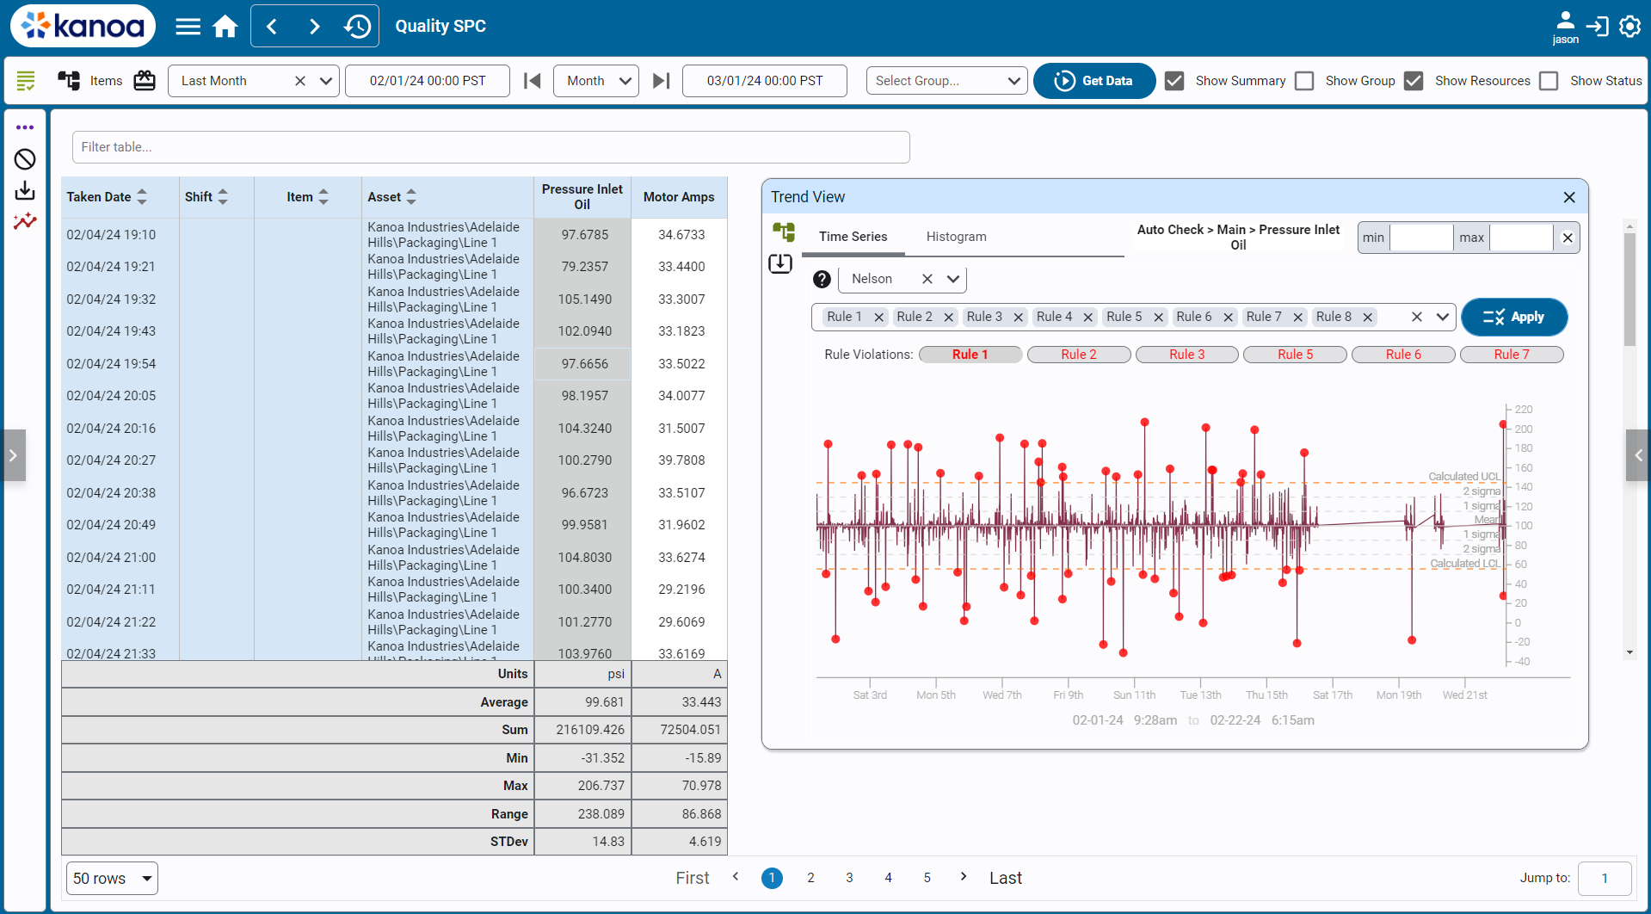
Task: Toggle Rule 1 violations pill
Action: pyautogui.click(x=970, y=355)
